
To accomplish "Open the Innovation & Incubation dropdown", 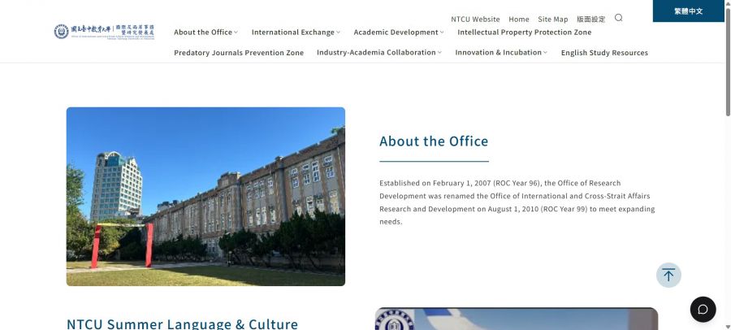I will [501, 53].
